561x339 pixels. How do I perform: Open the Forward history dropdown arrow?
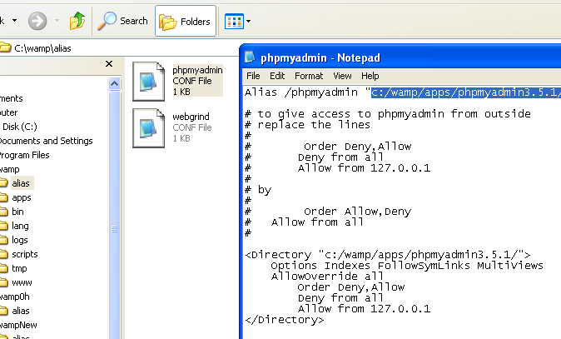pos(57,21)
